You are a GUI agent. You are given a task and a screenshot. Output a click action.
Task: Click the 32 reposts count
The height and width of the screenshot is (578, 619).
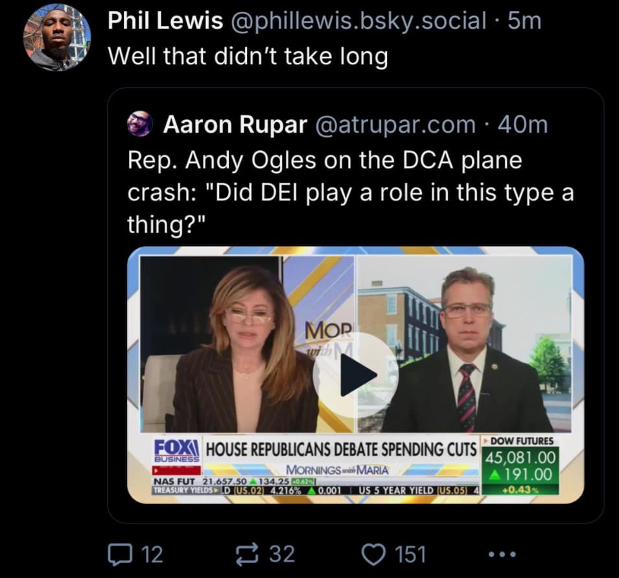pyautogui.click(x=282, y=554)
